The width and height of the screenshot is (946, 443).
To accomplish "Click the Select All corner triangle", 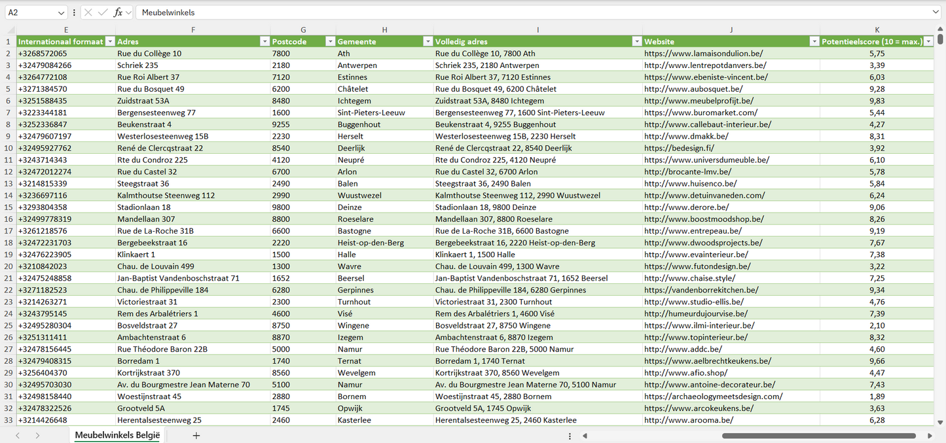I will click(10, 30).
